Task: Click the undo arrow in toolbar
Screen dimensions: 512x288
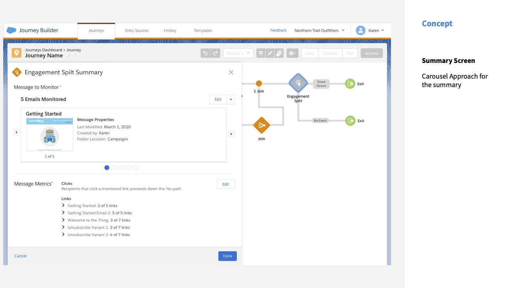Action: (205, 53)
